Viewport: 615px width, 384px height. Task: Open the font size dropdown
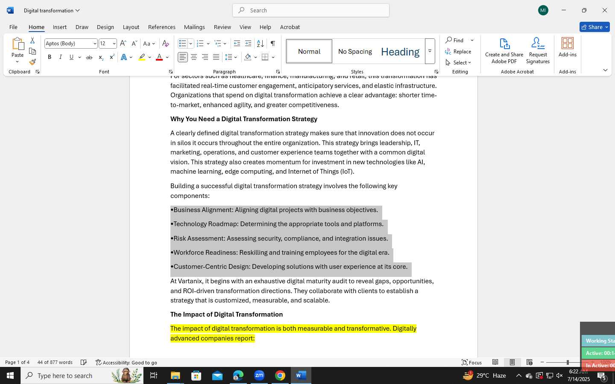(114, 44)
